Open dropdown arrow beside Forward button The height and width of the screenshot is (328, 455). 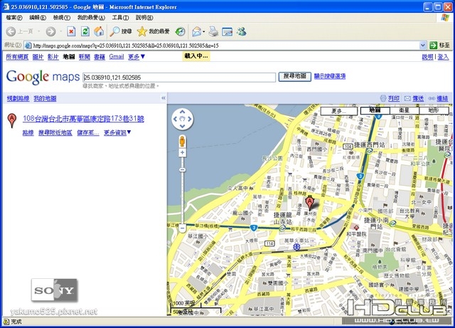tap(60, 31)
